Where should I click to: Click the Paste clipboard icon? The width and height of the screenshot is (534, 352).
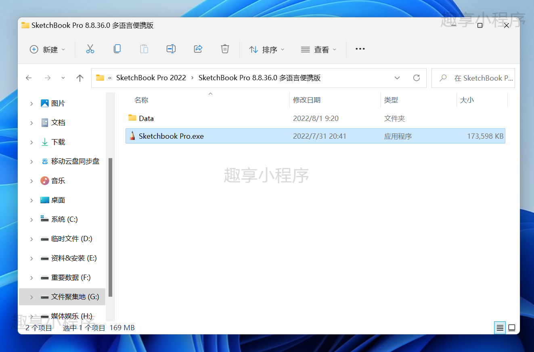[x=144, y=49]
